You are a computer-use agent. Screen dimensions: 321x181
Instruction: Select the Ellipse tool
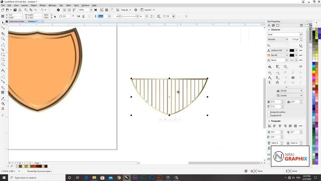(3, 59)
